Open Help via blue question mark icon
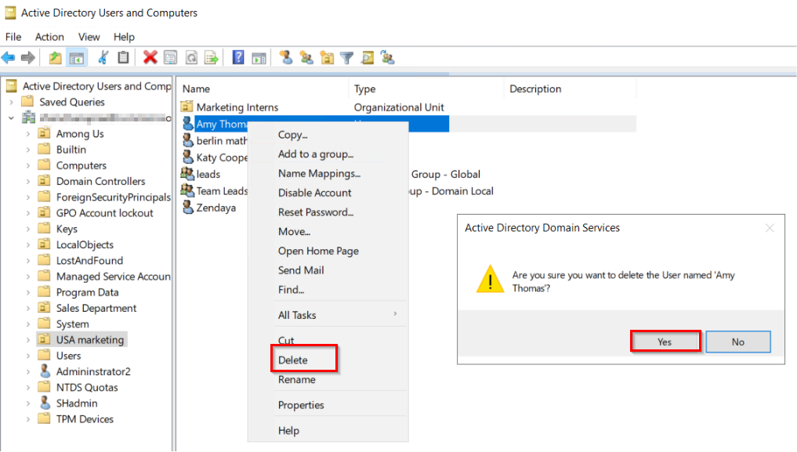Viewport: 797px width, 452px height. [238, 57]
